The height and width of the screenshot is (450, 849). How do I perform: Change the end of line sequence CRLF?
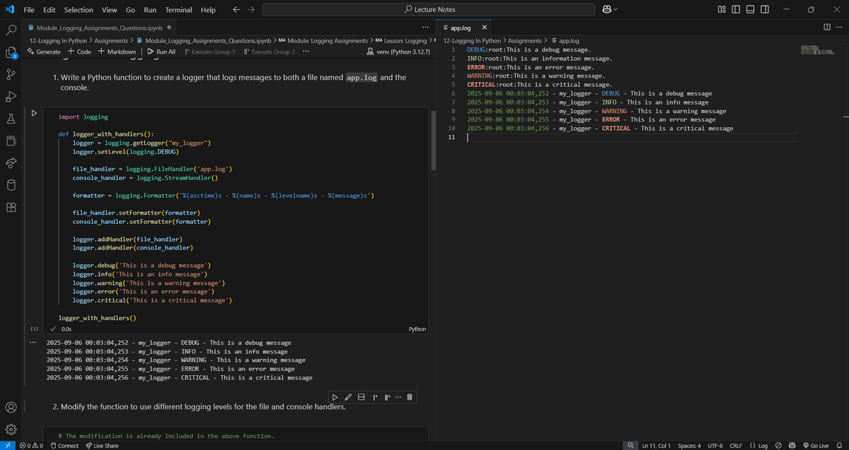736,446
